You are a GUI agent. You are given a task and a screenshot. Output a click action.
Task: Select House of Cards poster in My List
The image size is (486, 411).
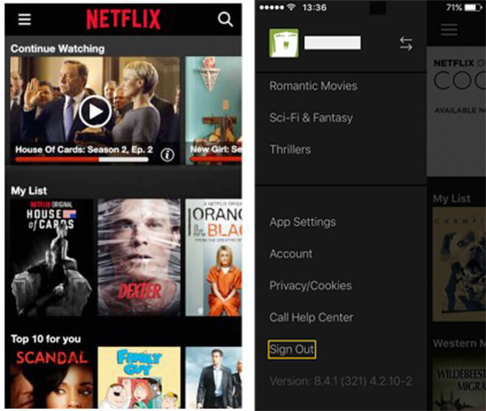point(52,257)
